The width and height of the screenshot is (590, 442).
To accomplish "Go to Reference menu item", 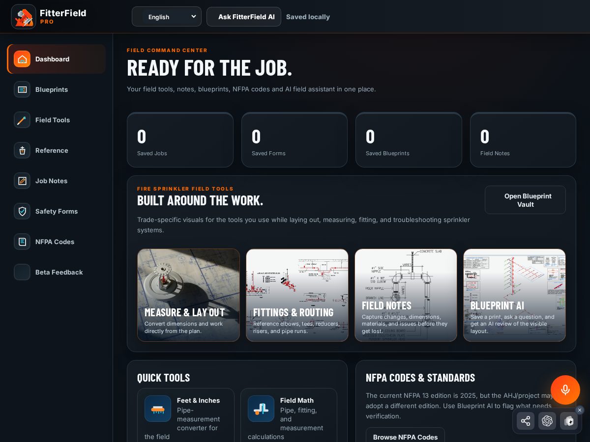I will [56, 150].
